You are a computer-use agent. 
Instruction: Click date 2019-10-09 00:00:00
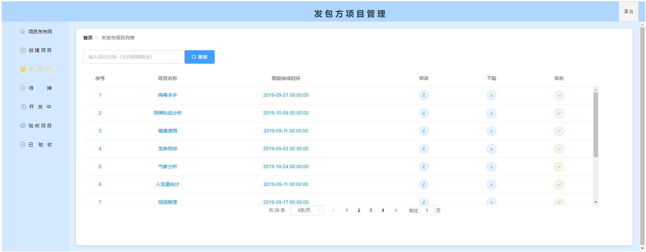coord(286,113)
